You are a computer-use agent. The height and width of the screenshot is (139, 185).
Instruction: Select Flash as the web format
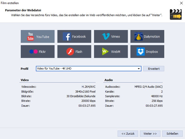tap(74, 52)
